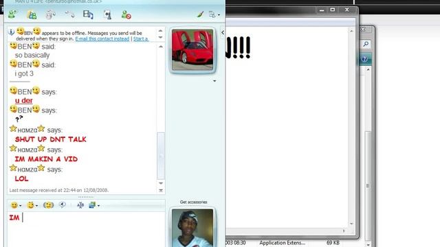Click your own display picture thumbnail
The image size is (440, 247).
pos(192,228)
